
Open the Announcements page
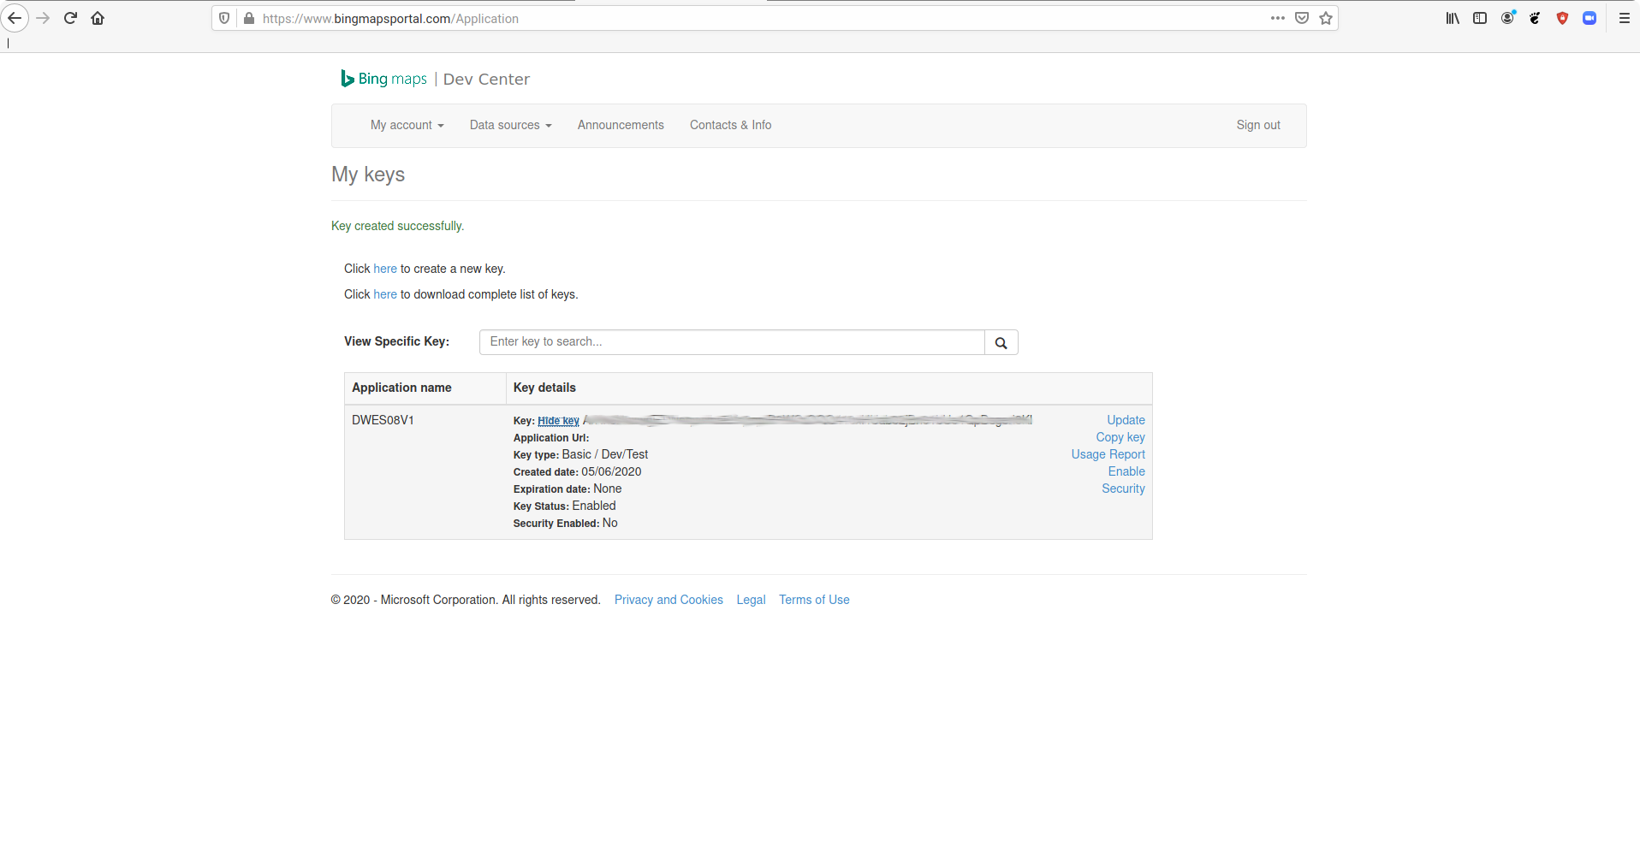point(621,125)
